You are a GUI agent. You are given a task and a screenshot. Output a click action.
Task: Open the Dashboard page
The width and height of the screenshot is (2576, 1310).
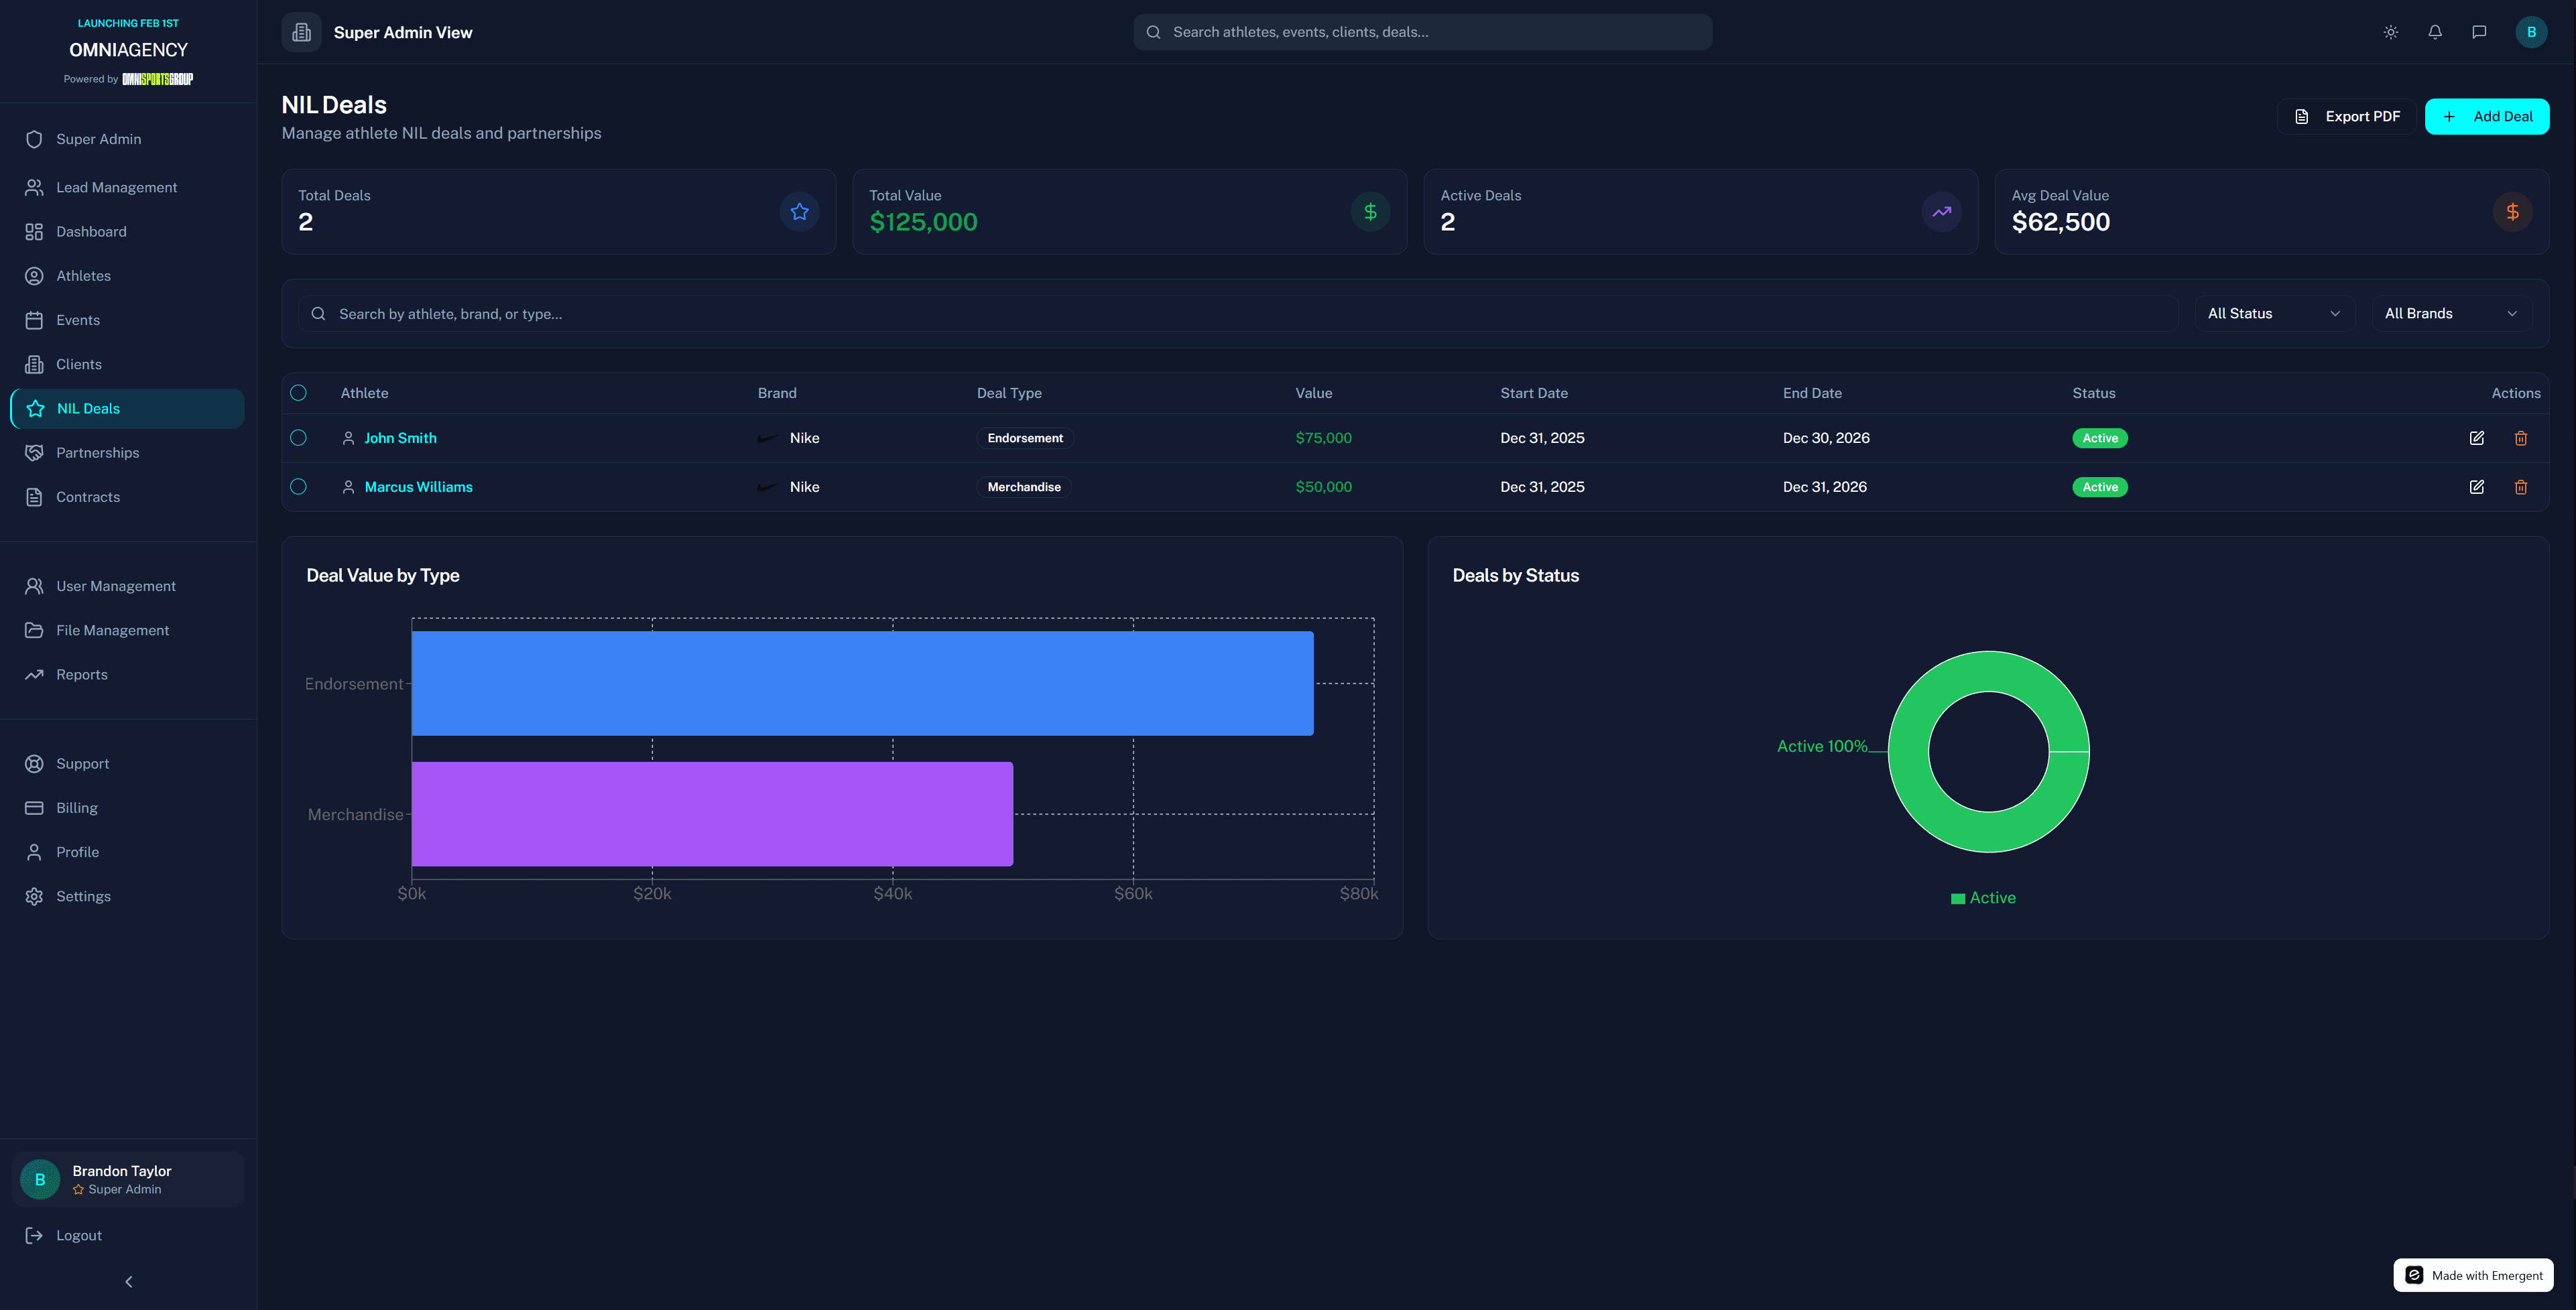[x=127, y=232]
